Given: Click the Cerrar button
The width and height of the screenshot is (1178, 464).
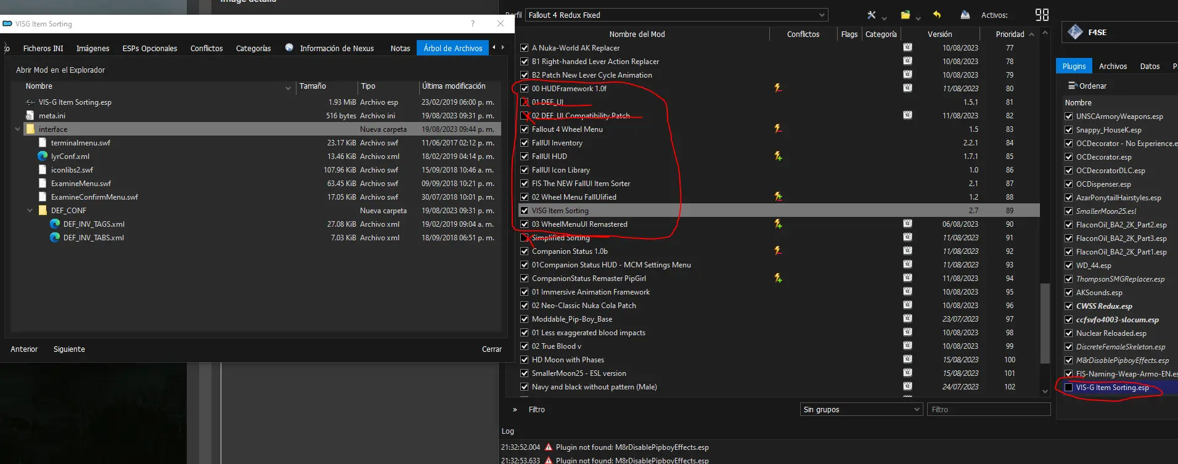Looking at the screenshot, I should 492,349.
